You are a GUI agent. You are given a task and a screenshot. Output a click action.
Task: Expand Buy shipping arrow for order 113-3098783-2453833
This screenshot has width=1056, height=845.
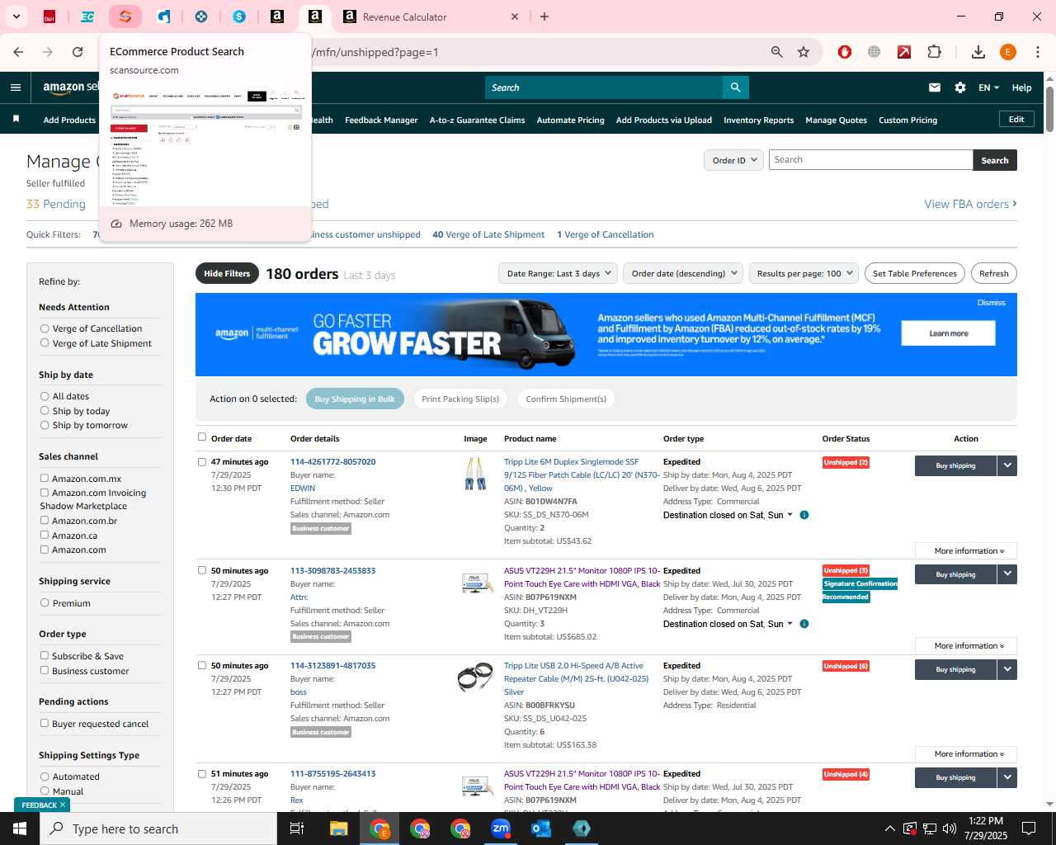pos(1007,574)
